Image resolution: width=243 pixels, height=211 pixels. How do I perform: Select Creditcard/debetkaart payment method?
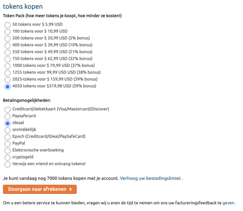click(8, 109)
